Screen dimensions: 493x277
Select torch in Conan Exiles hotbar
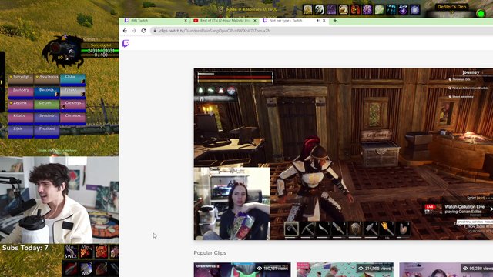pos(387,229)
